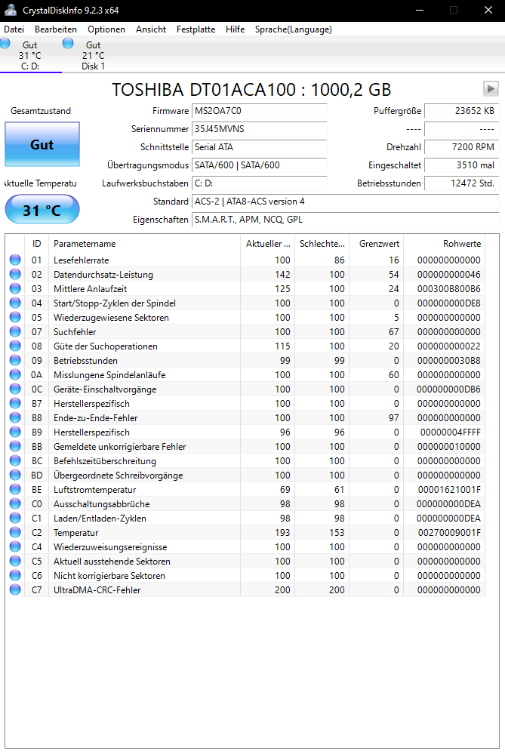
Task: Click status icon for UltraDMA-CRC-Fehler
Action: (15, 589)
